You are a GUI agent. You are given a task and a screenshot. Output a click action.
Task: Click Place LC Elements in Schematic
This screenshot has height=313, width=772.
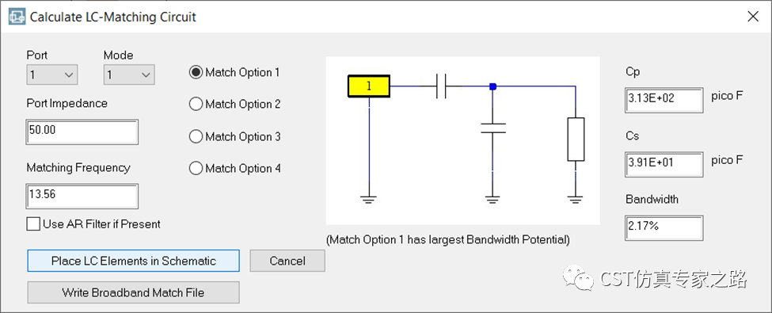[134, 261]
